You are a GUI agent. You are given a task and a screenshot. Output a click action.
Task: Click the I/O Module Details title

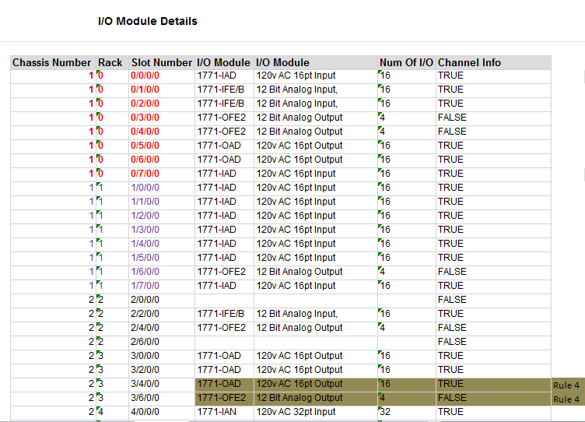pos(148,21)
